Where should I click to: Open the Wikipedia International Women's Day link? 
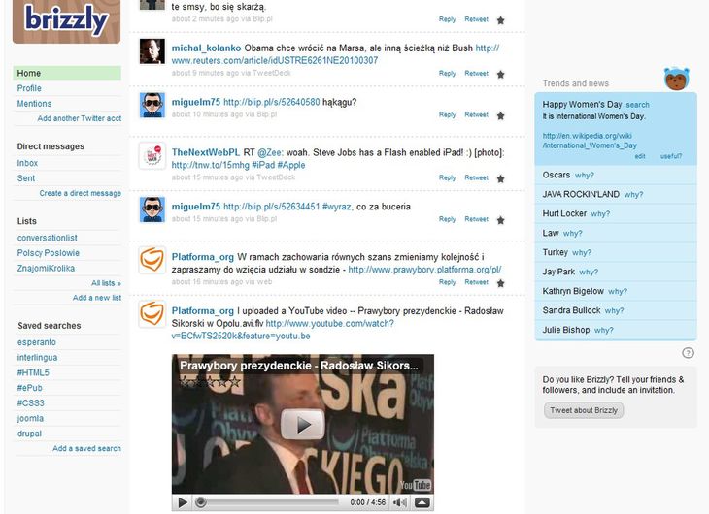tap(590, 141)
